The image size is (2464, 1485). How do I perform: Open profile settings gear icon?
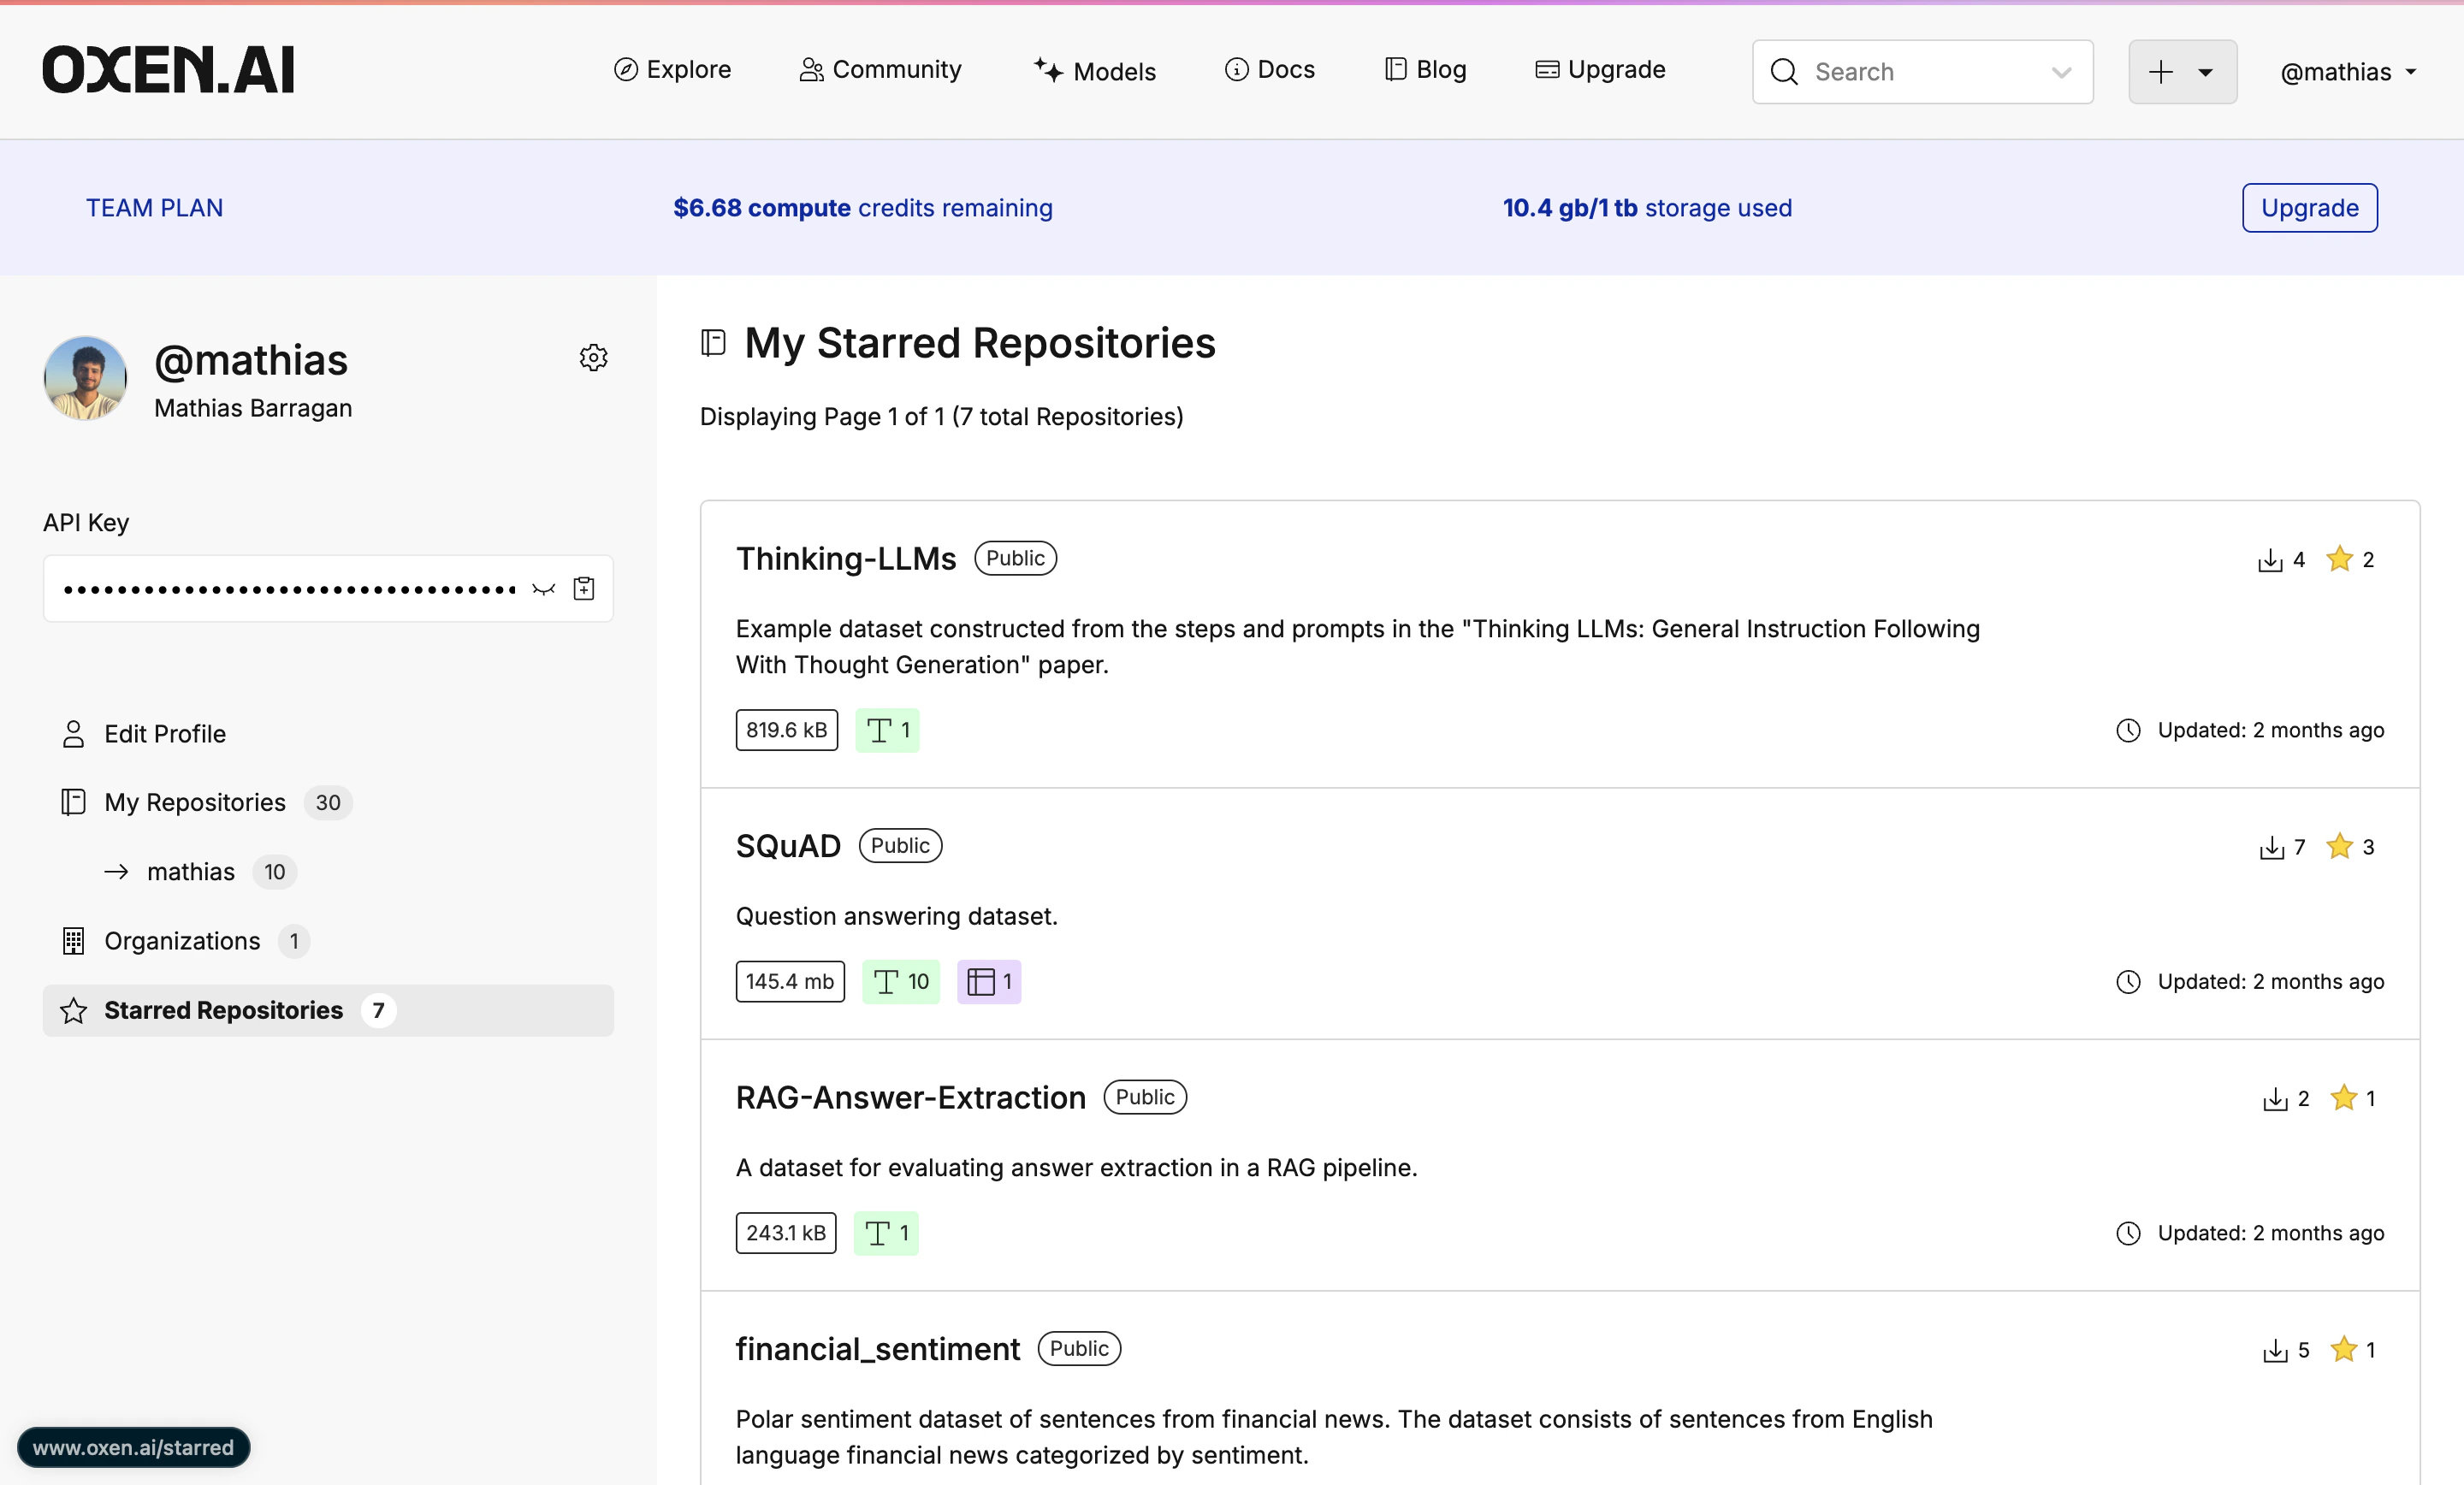593,357
